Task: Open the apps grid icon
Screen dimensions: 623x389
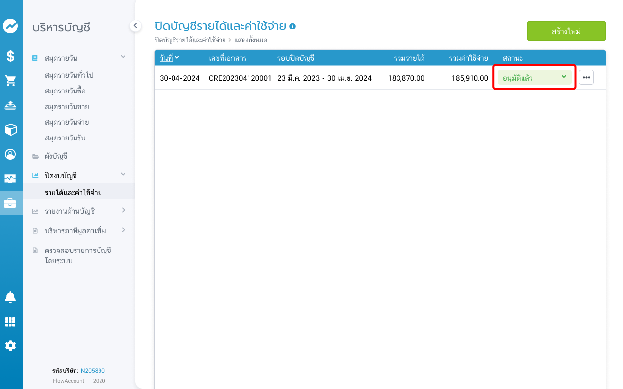Action: click(x=10, y=321)
